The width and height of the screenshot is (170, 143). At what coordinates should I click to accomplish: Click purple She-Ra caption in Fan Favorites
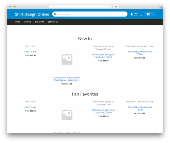click(140, 102)
